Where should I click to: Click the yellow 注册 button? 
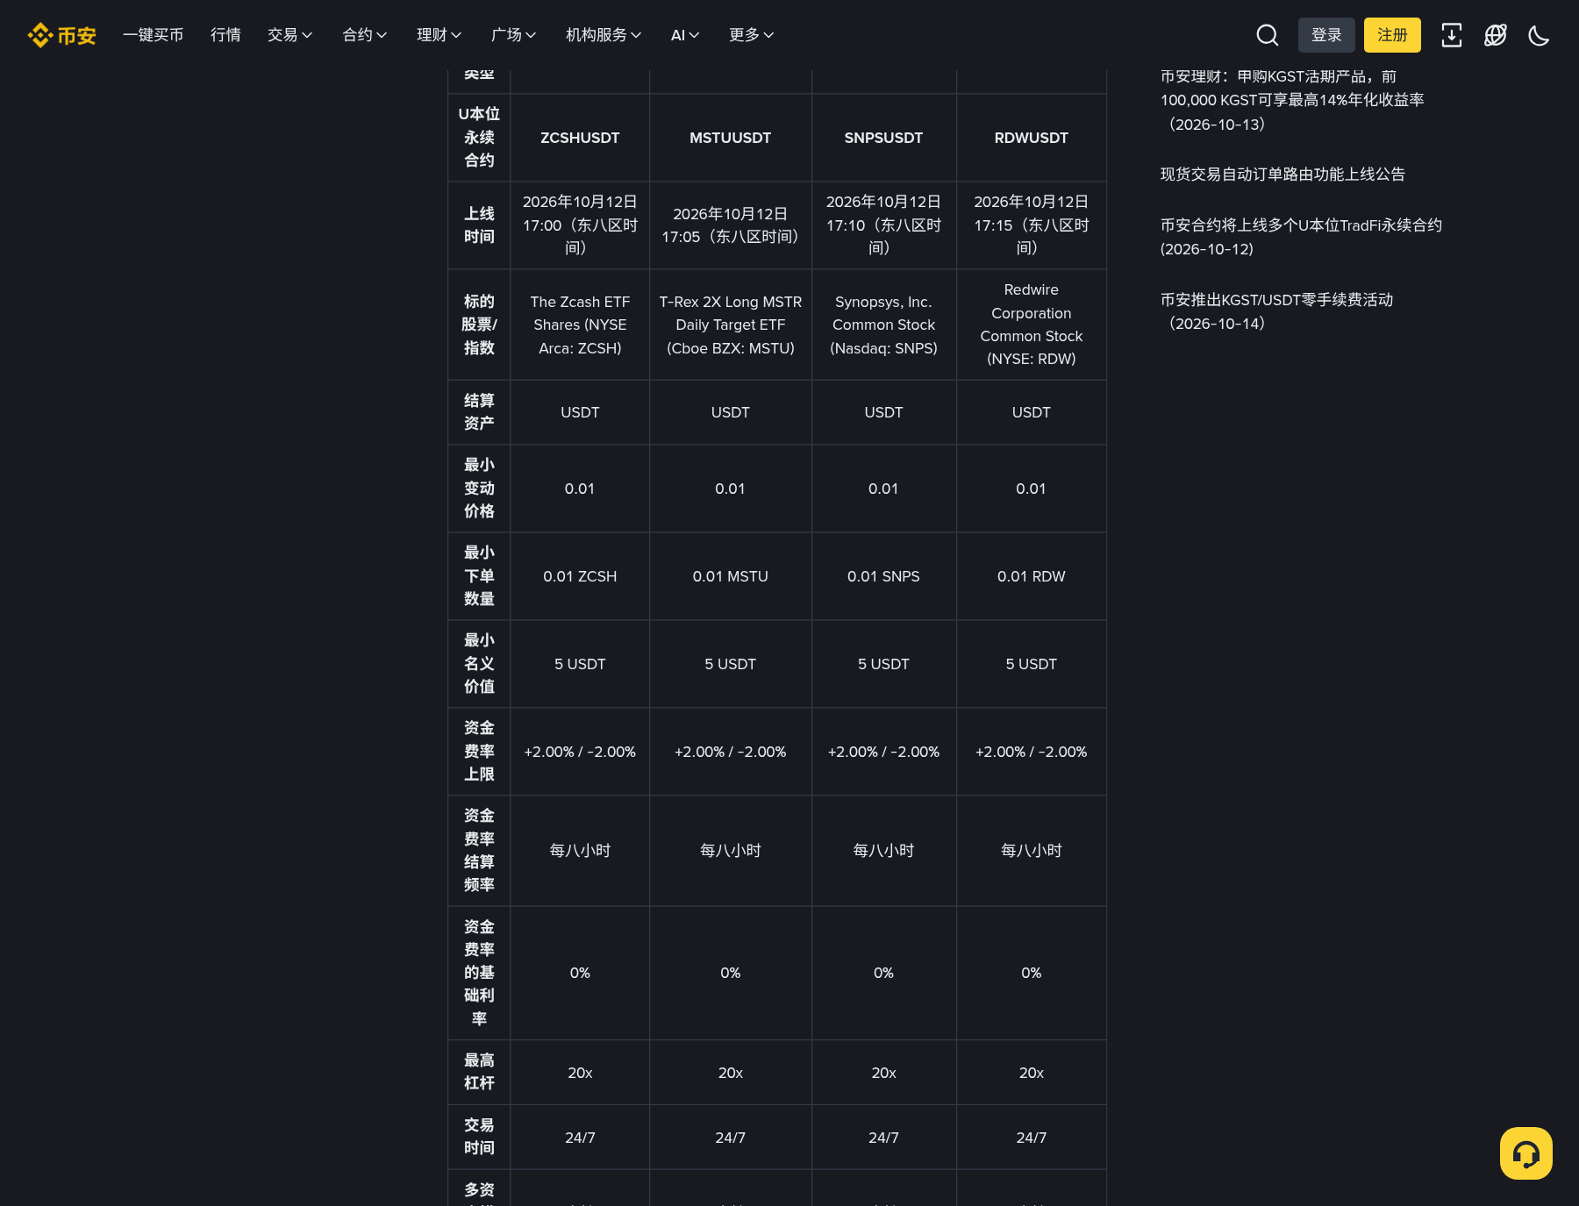click(x=1392, y=35)
